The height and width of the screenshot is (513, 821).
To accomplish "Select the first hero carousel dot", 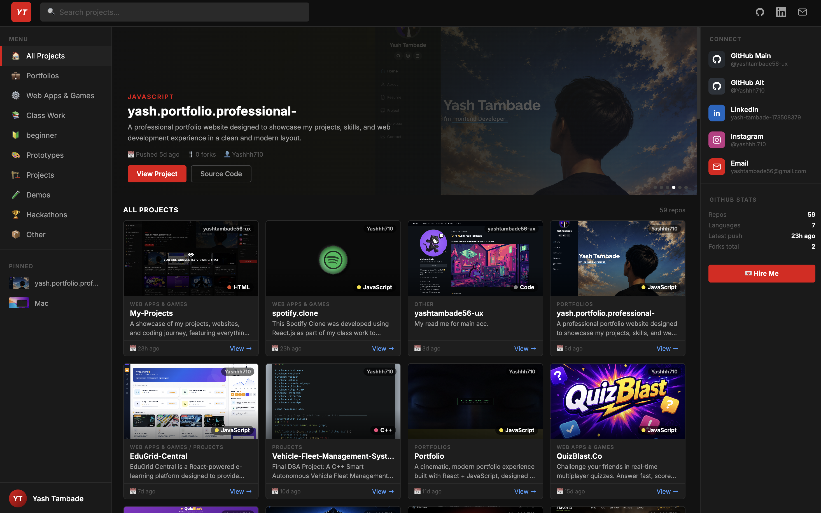I will pos(655,187).
